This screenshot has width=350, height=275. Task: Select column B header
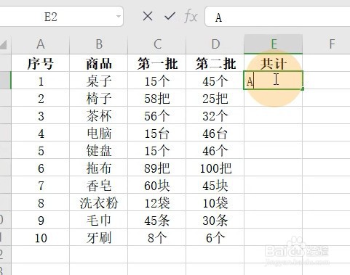99,44
